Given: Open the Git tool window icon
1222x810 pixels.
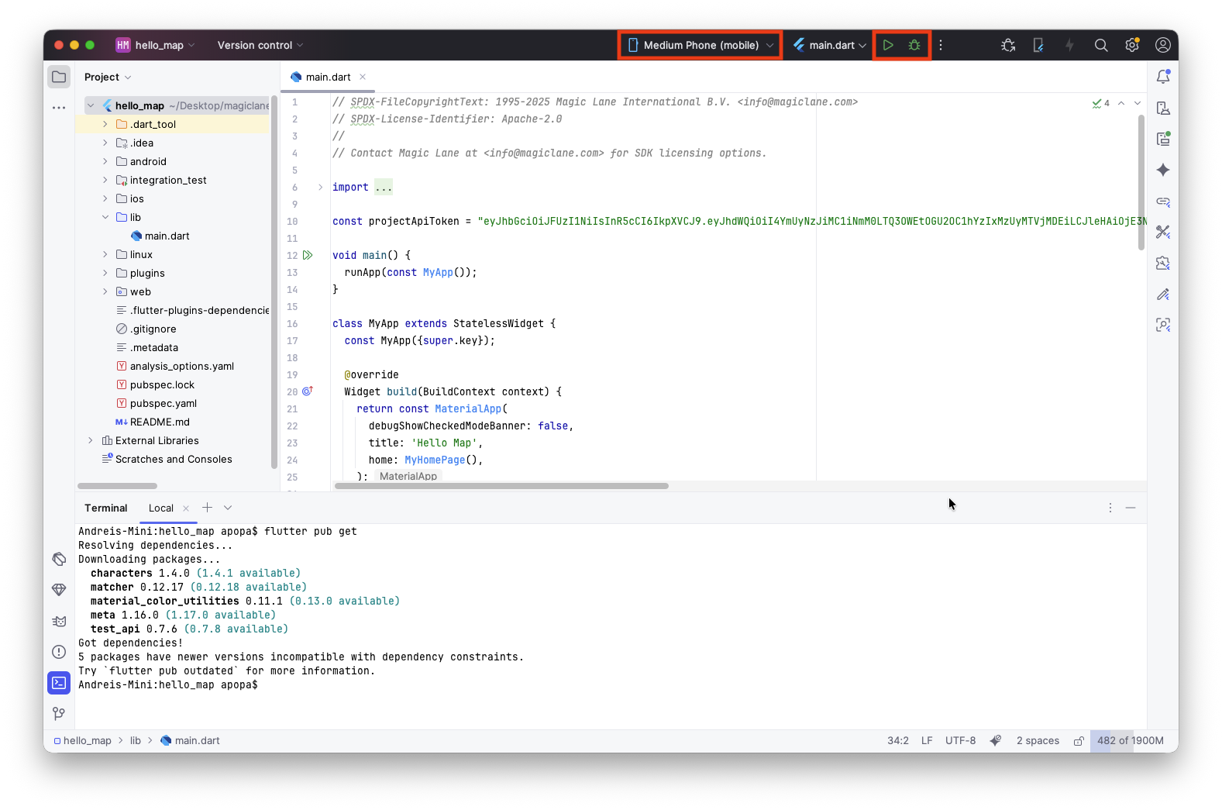Looking at the screenshot, I should point(59,713).
